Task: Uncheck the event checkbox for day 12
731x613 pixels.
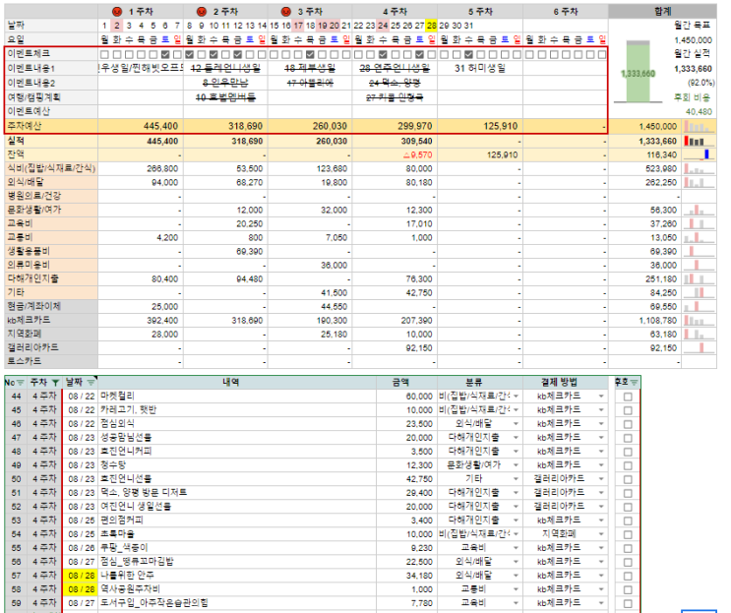Action: (238, 54)
